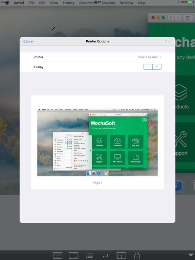Click Safari compass icon in the Dock
The height and width of the screenshot is (260, 195).
pyautogui.click(x=178, y=186)
